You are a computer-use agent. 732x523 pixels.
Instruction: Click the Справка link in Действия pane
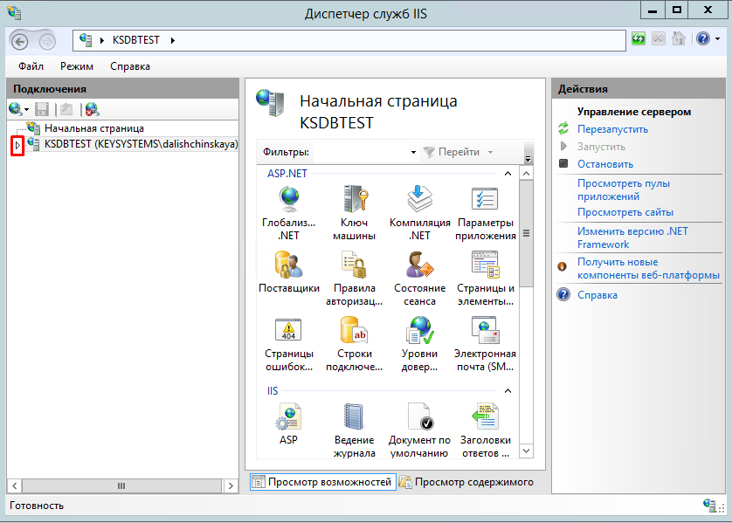[597, 295]
